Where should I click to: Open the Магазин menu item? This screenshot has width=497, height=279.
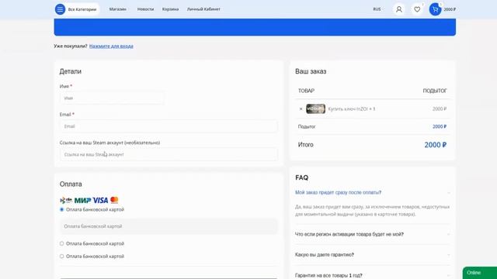pyautogui.click(x=117, y=9)
